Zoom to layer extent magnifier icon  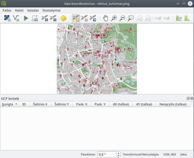(131, 18)
